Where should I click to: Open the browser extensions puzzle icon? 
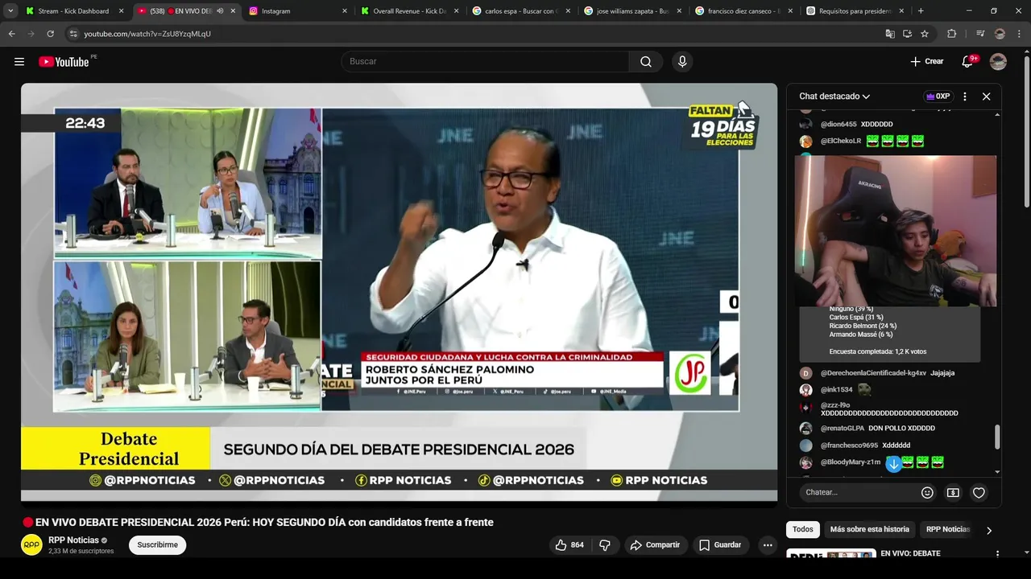tap(952, 34)
